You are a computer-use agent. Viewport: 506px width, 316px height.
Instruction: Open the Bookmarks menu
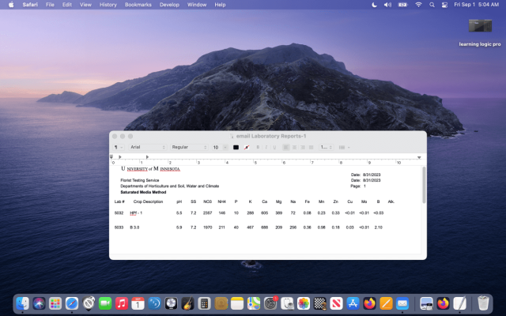click(138, 5)
